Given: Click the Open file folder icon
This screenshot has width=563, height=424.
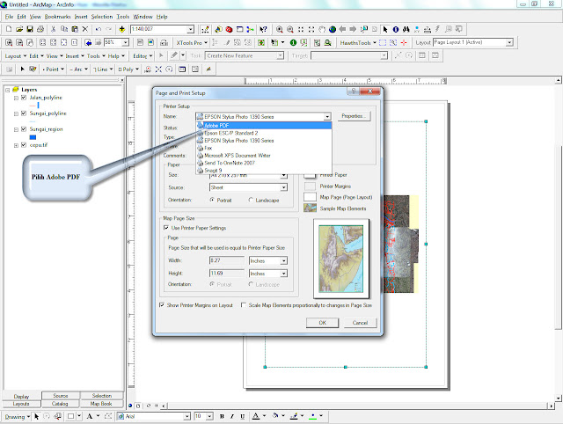Looking at the screenshot, I should pos(19,29).
